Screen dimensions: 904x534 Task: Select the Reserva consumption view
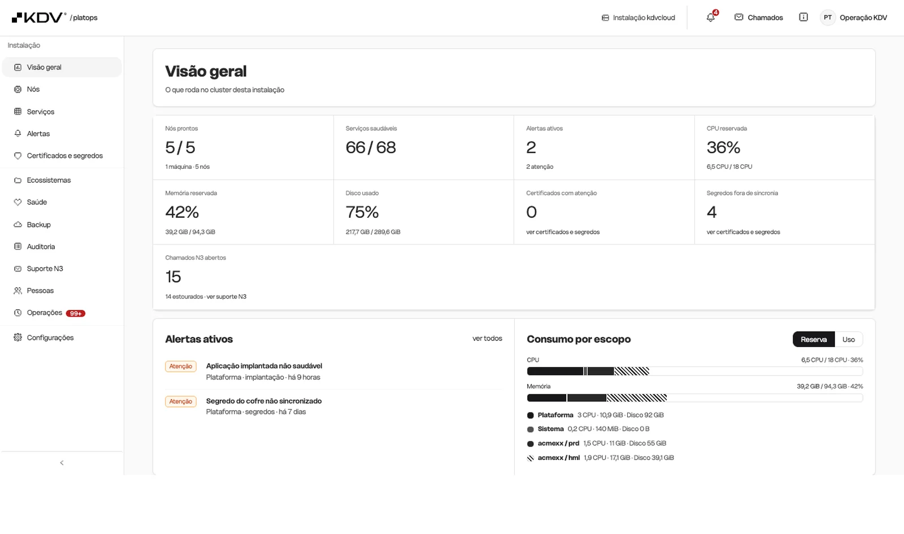point(814,339)
